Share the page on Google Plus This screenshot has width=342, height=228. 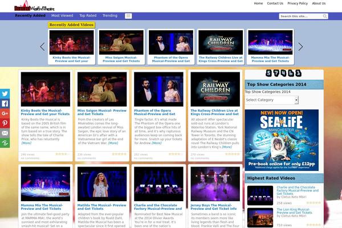(5, 113)
